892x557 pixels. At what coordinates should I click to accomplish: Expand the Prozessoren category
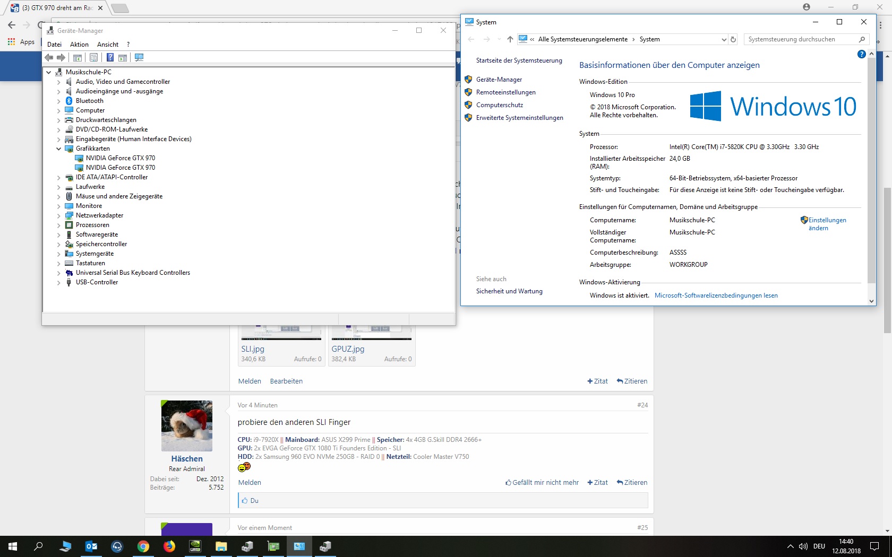tap(59, 225)
